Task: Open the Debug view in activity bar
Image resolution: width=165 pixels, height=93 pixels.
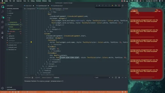Action: 2,22
